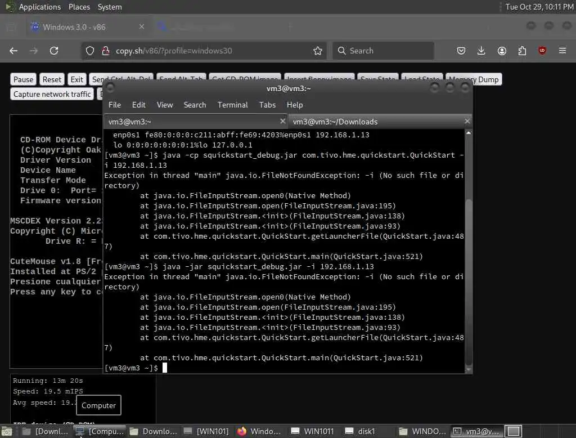Image resolution: width=576 pixels, height=438 pixels.
Task: Open the Places menu in the top panel
Action: pyautogui.click(x=79, y=7)
